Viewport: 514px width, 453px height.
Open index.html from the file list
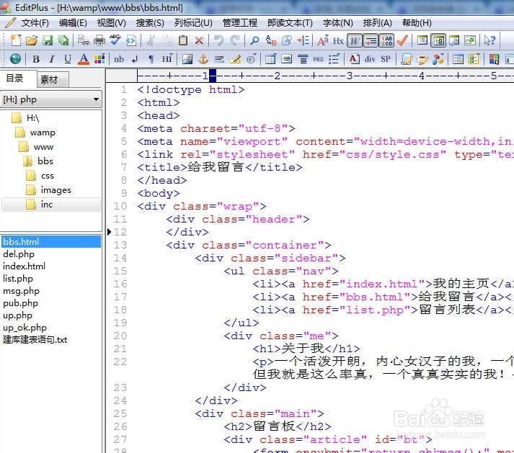tap(24, 266)
